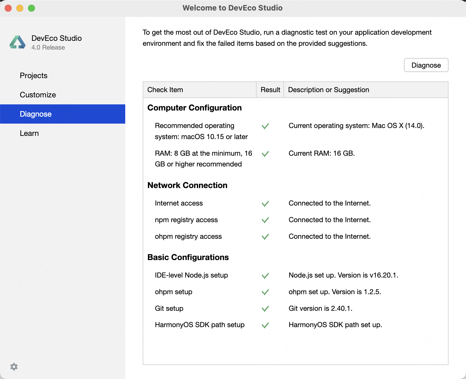Viewport: 466px width, 379px height.
Task: Minimize the window with the yellow button
Action: coord(20,8)
